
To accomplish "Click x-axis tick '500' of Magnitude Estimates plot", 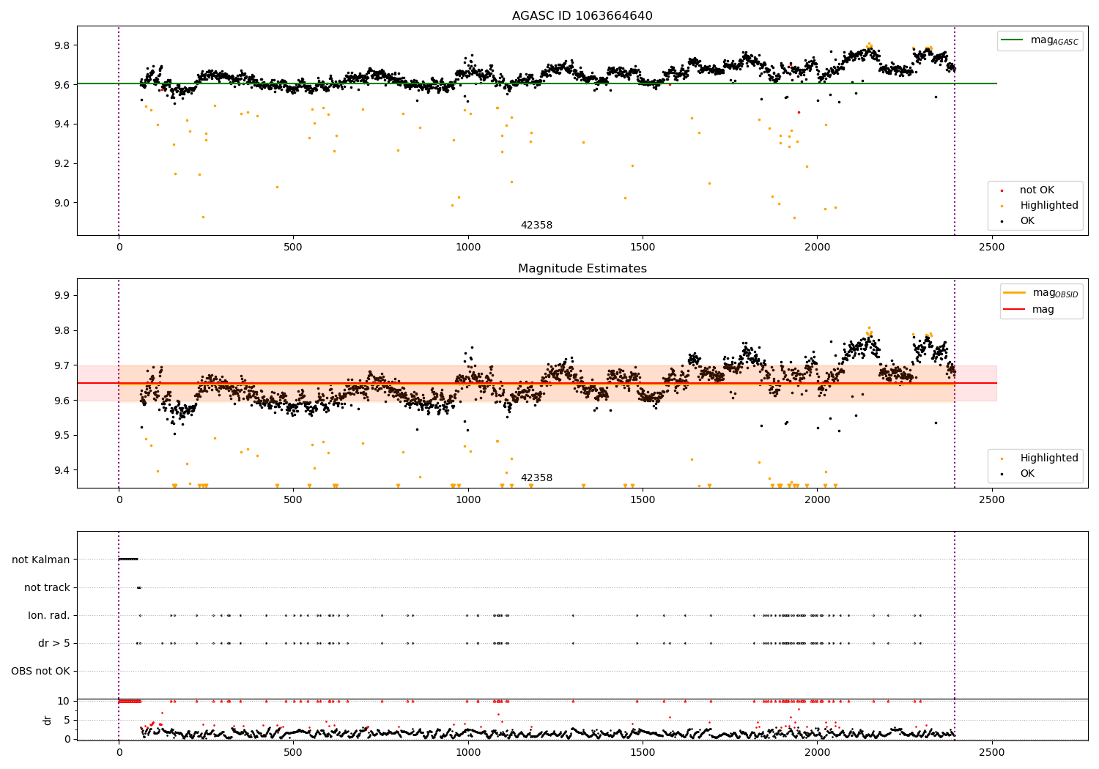I will coord(293,499).
